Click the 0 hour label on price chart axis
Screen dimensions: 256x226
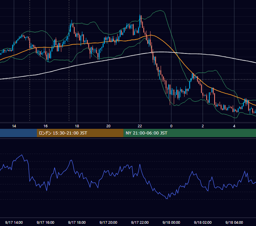tap(171, 126)
